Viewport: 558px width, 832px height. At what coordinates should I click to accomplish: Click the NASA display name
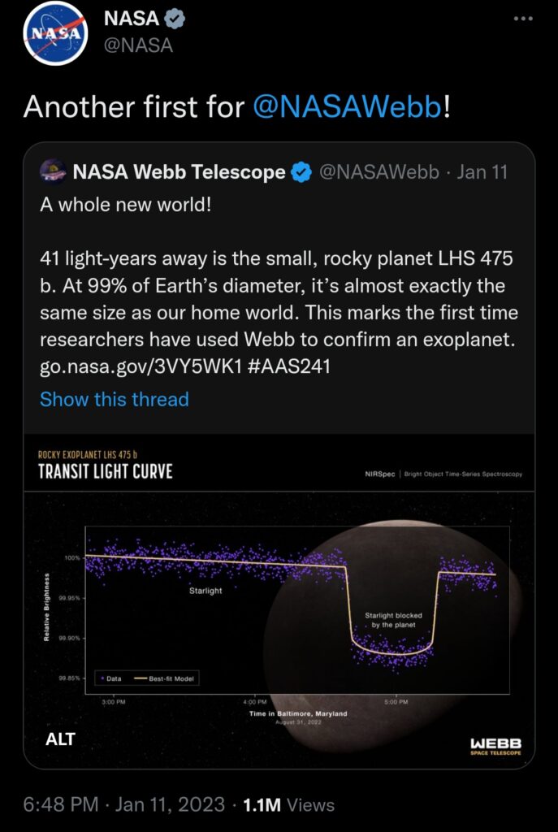coord(131,19)
